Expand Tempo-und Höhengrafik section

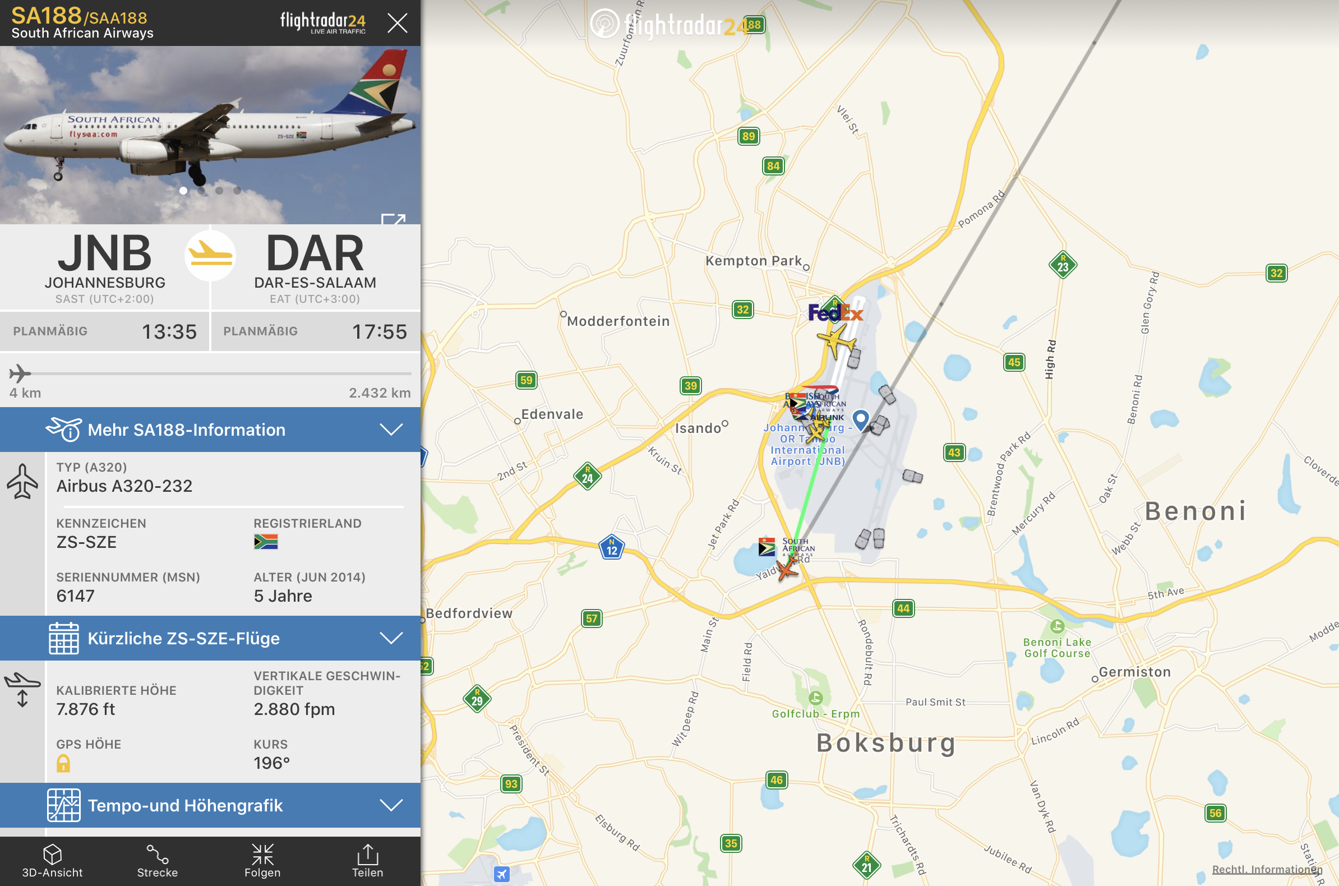tap(210, 805)
